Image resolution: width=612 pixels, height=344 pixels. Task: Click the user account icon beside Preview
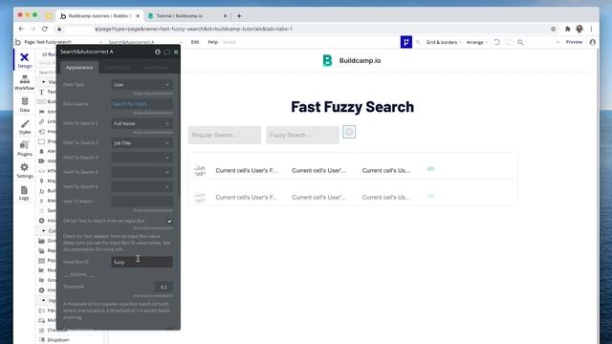pyautogui.click(x=593, y=42)
